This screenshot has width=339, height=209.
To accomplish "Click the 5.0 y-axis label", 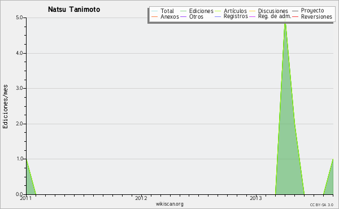I will (x=19, y=18).
